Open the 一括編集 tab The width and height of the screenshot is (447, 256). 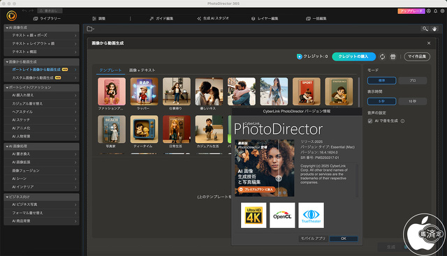click(316, 19)
